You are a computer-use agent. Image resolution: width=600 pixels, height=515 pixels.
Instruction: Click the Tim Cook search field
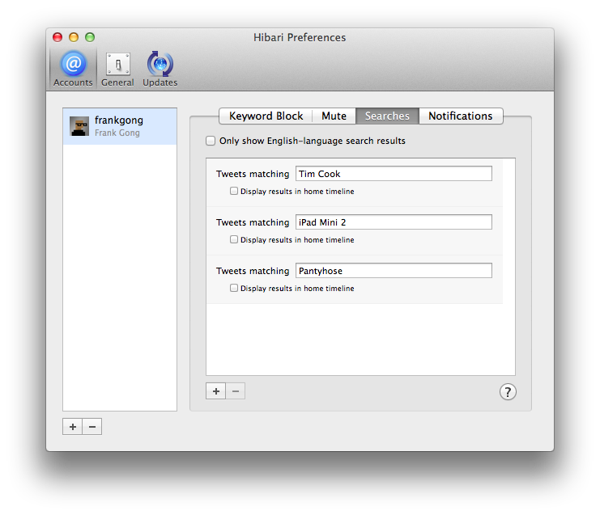pos(394,174)
